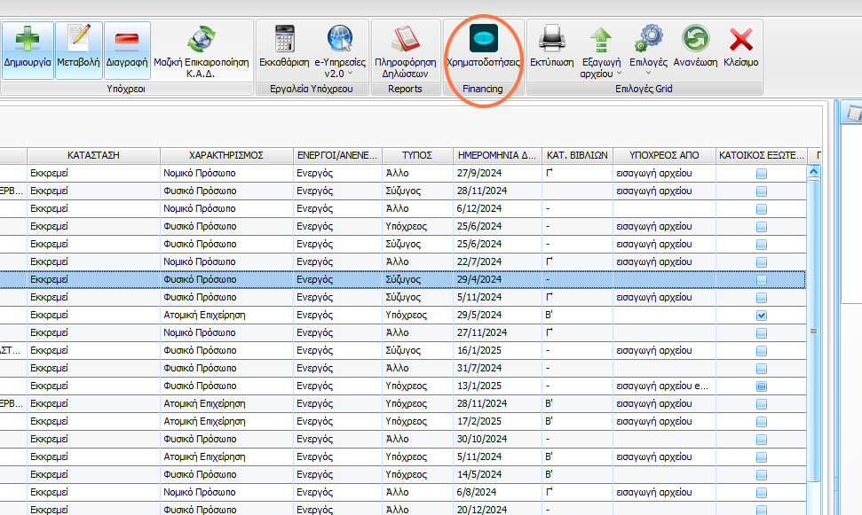Image resolution: width=862 pixels, height=515 pixels.
Task: Tick the Κάτοικος Εξωτερικού checkbox in the first row
Action: click(x=762, y=174)
